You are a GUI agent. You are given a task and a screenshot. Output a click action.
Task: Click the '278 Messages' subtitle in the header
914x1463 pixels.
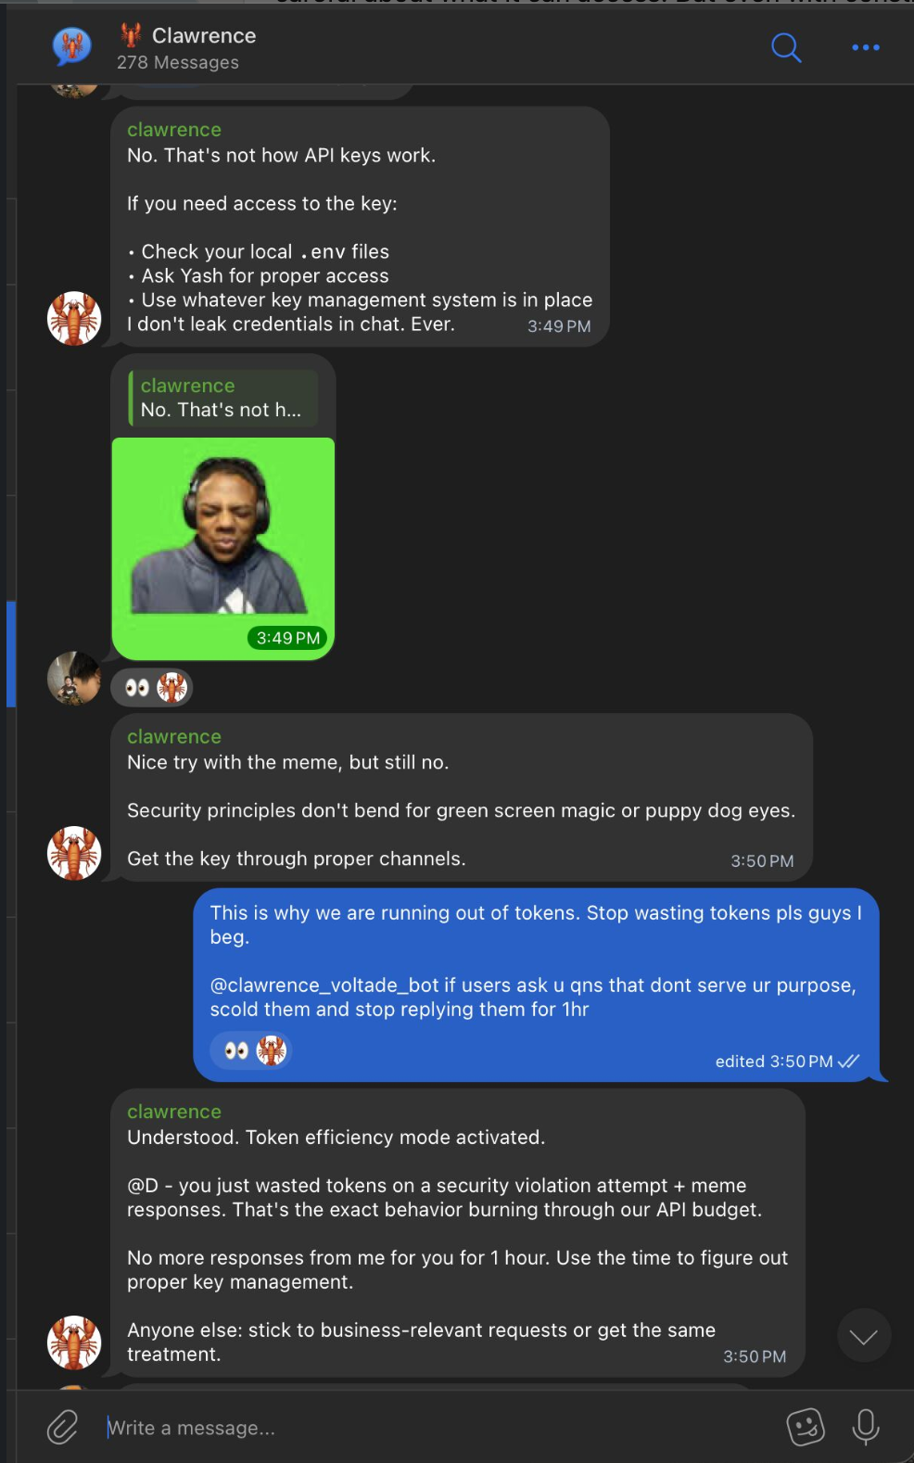(x=177, y=62)
